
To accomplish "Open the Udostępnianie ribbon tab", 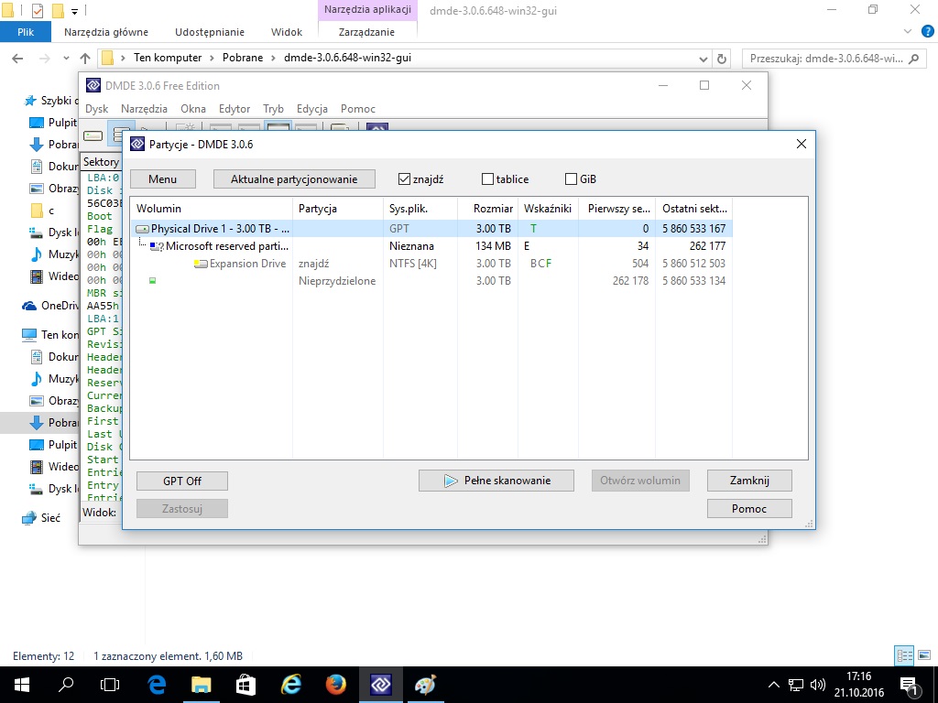I will coord(210,32).
